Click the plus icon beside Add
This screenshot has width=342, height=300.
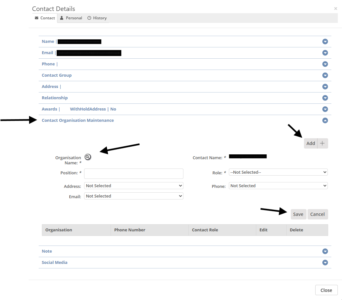coord(322,143)
